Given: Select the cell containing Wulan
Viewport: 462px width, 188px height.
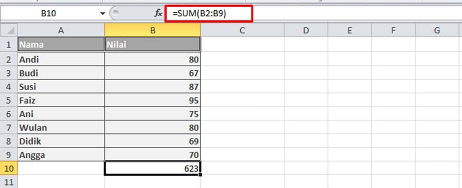Looking at the screenshot, I should point(61,128).
